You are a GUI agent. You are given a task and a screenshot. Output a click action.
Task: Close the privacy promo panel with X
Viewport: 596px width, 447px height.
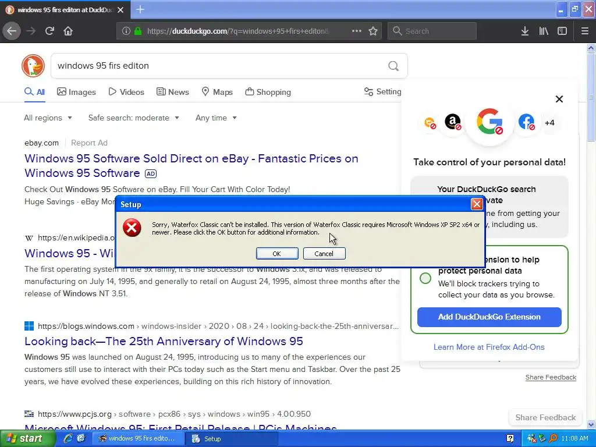click(x=559, y=99)
